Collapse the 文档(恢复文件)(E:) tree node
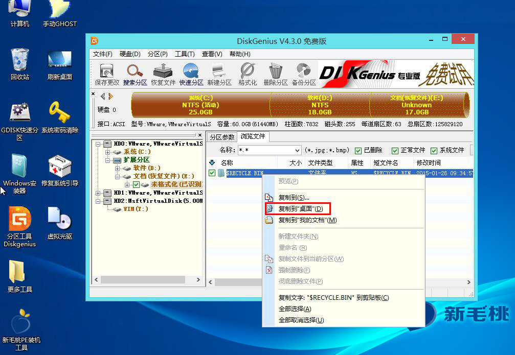Screen dimensions: 515x355 point(117,177)
